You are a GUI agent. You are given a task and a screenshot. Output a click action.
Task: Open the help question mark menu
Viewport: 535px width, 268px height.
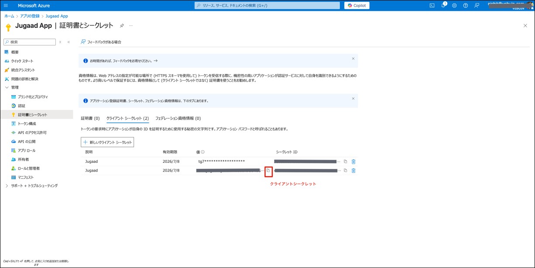466,5
